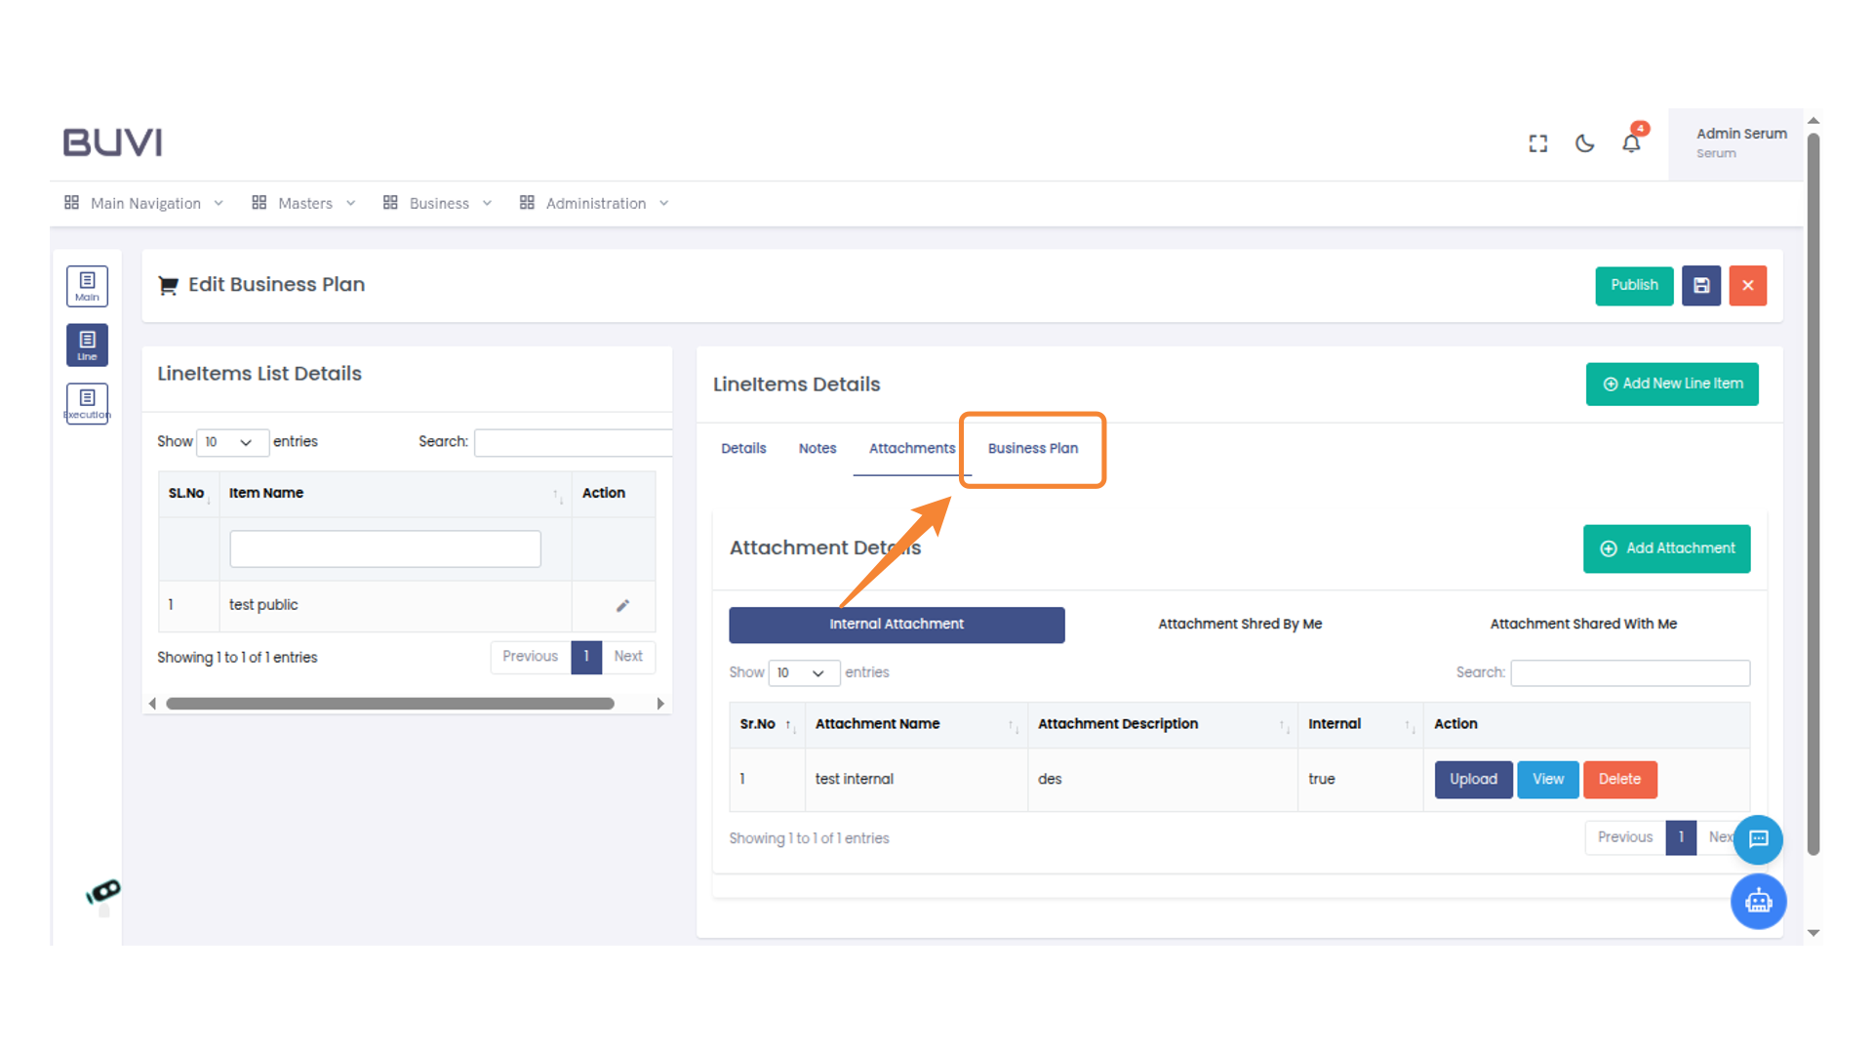
Task: Open the chat bubble floating button
Action: click(x=1758, y=838)
